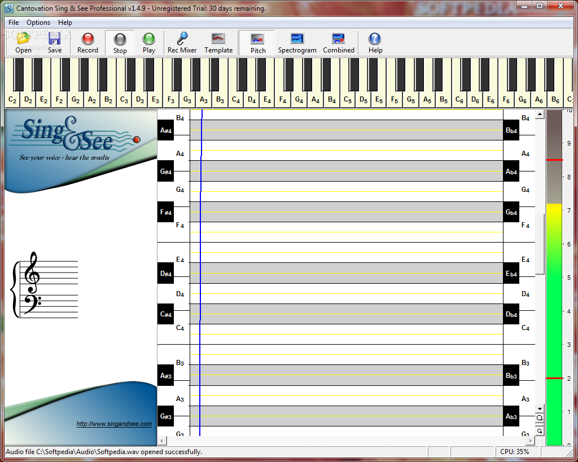Zoom in with upper magnifier icon
Image resolution: width=578 pixels, height=462 pixels.
pos(540,418)
